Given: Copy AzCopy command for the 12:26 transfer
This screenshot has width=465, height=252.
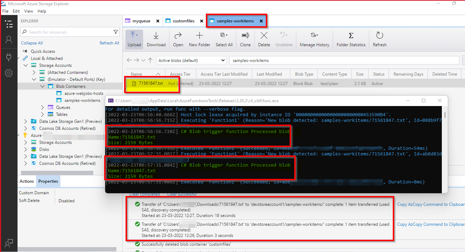Looking at the screenshot, I should click(x=431, y=224).
